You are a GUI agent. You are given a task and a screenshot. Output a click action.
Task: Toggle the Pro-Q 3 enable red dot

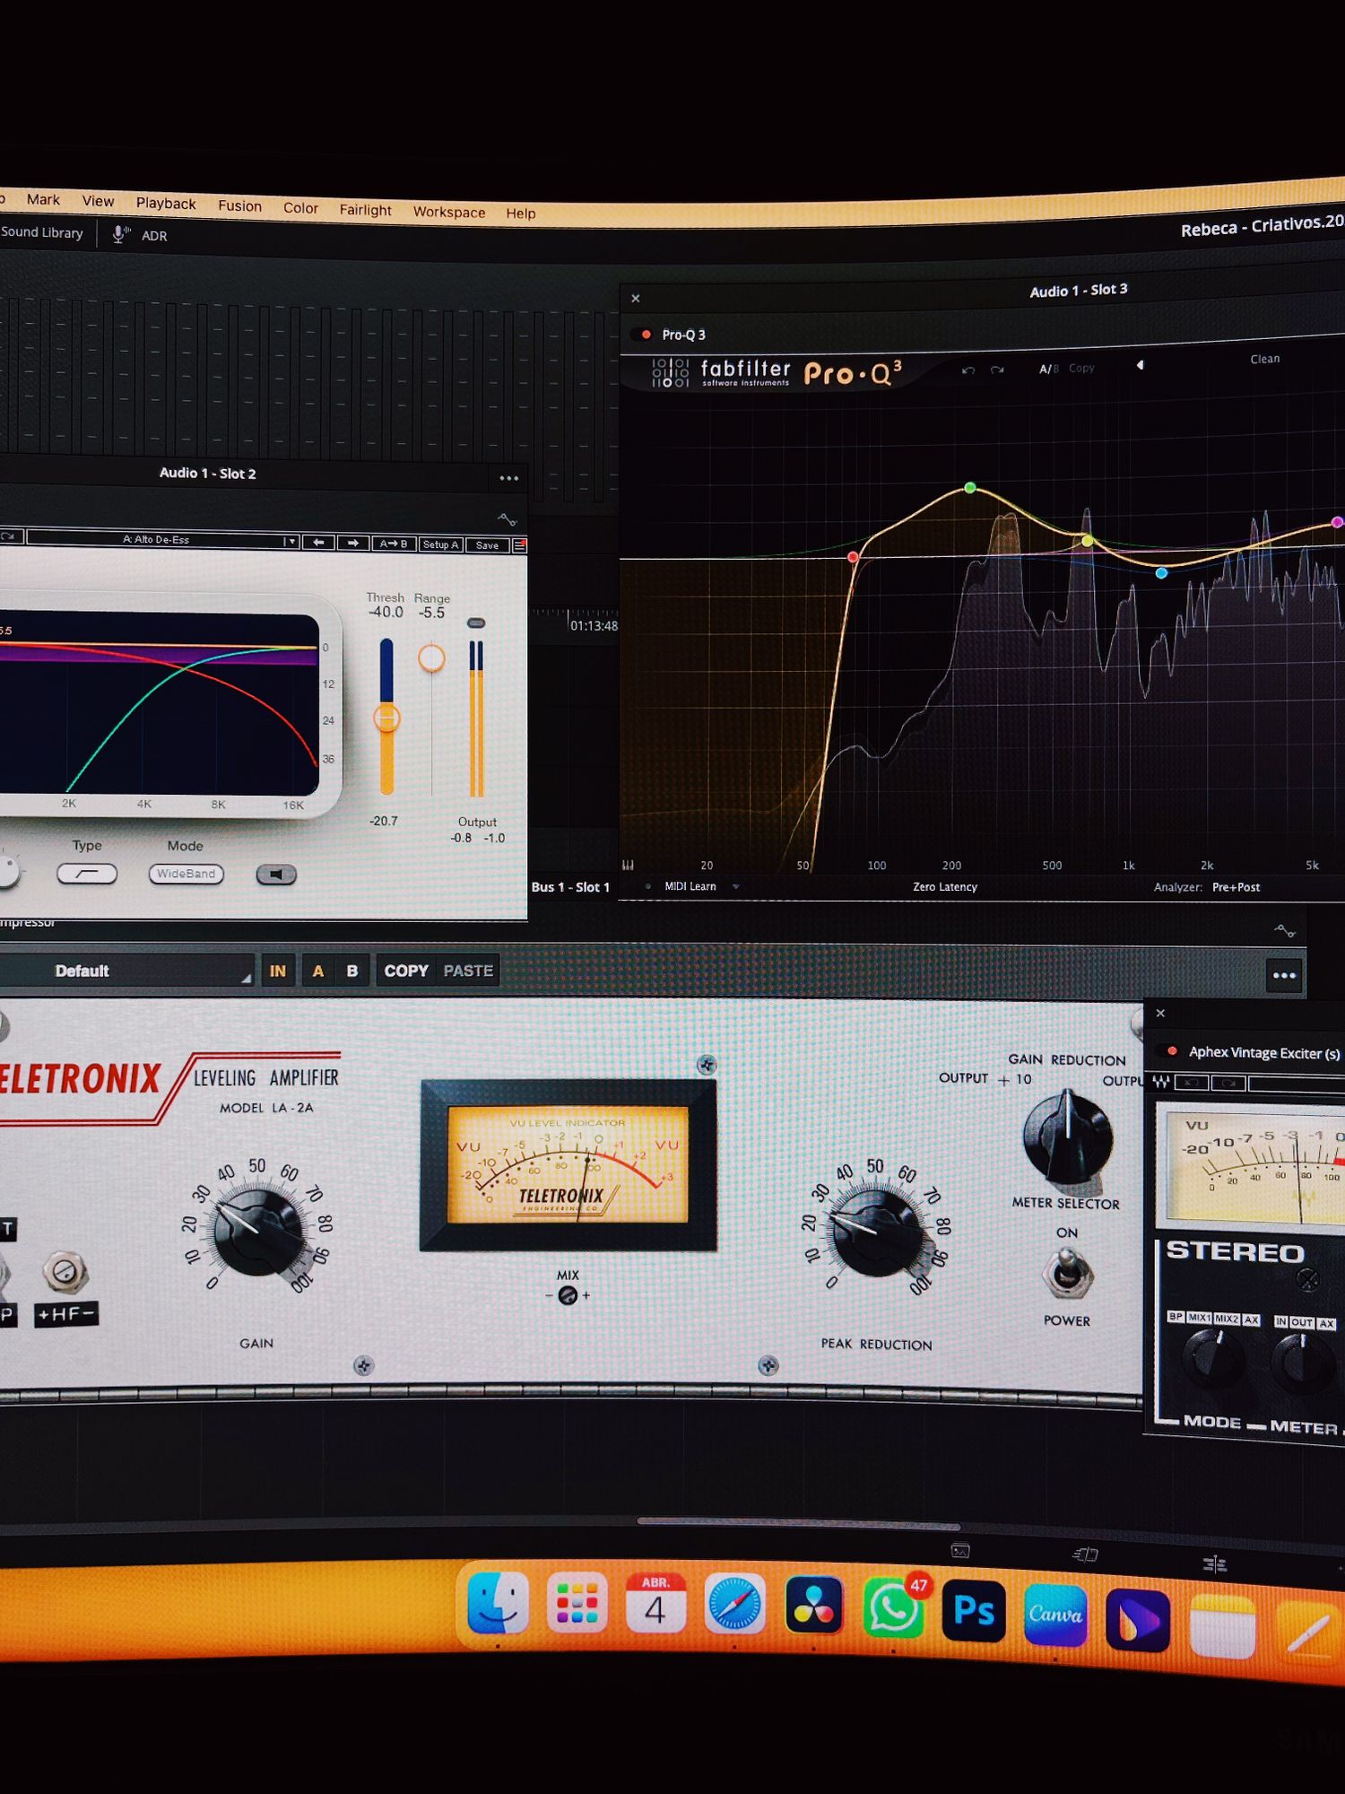[646, 335]
